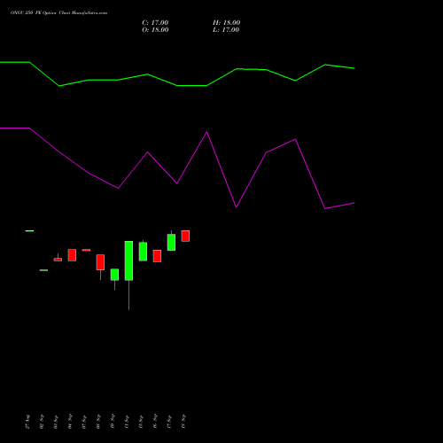Click the thin red candle for 07 Sep
The image size is (443, 443).
coord(86,250)
